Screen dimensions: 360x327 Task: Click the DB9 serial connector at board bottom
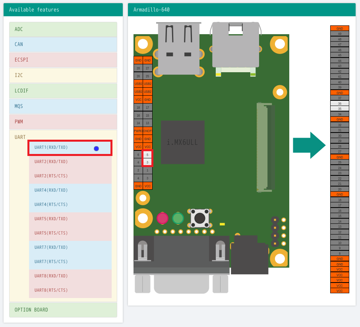(x=181, y=258)
